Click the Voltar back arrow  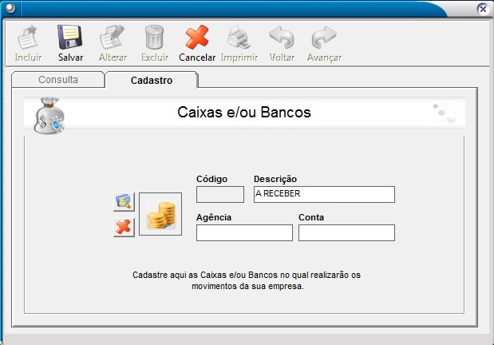tap(282, 43)
